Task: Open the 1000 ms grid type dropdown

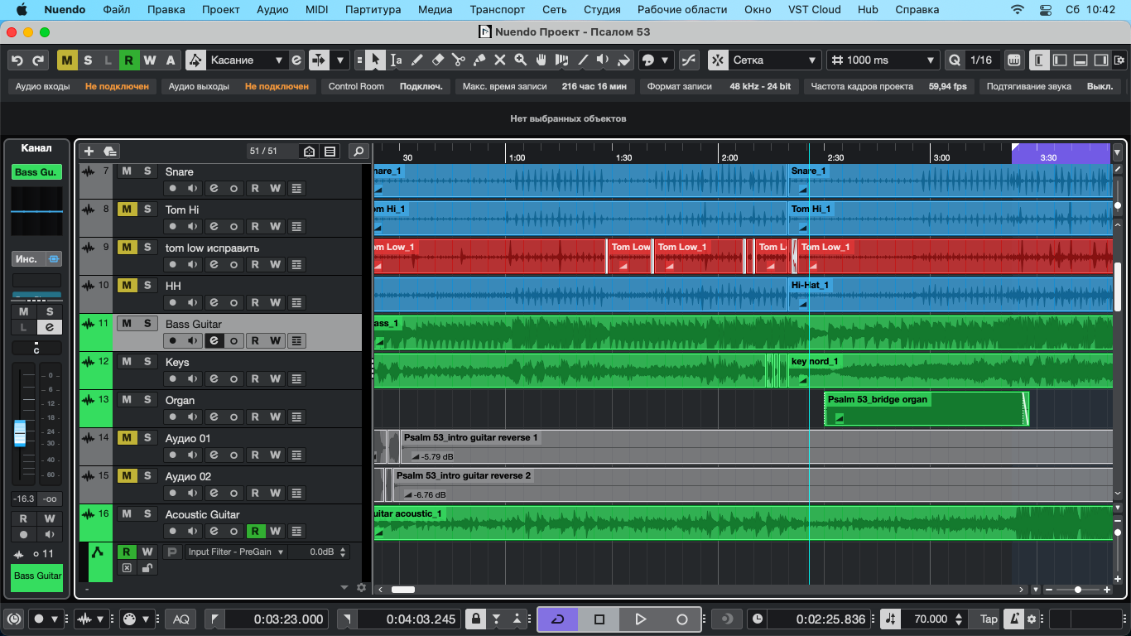Action: coord(883,60)
